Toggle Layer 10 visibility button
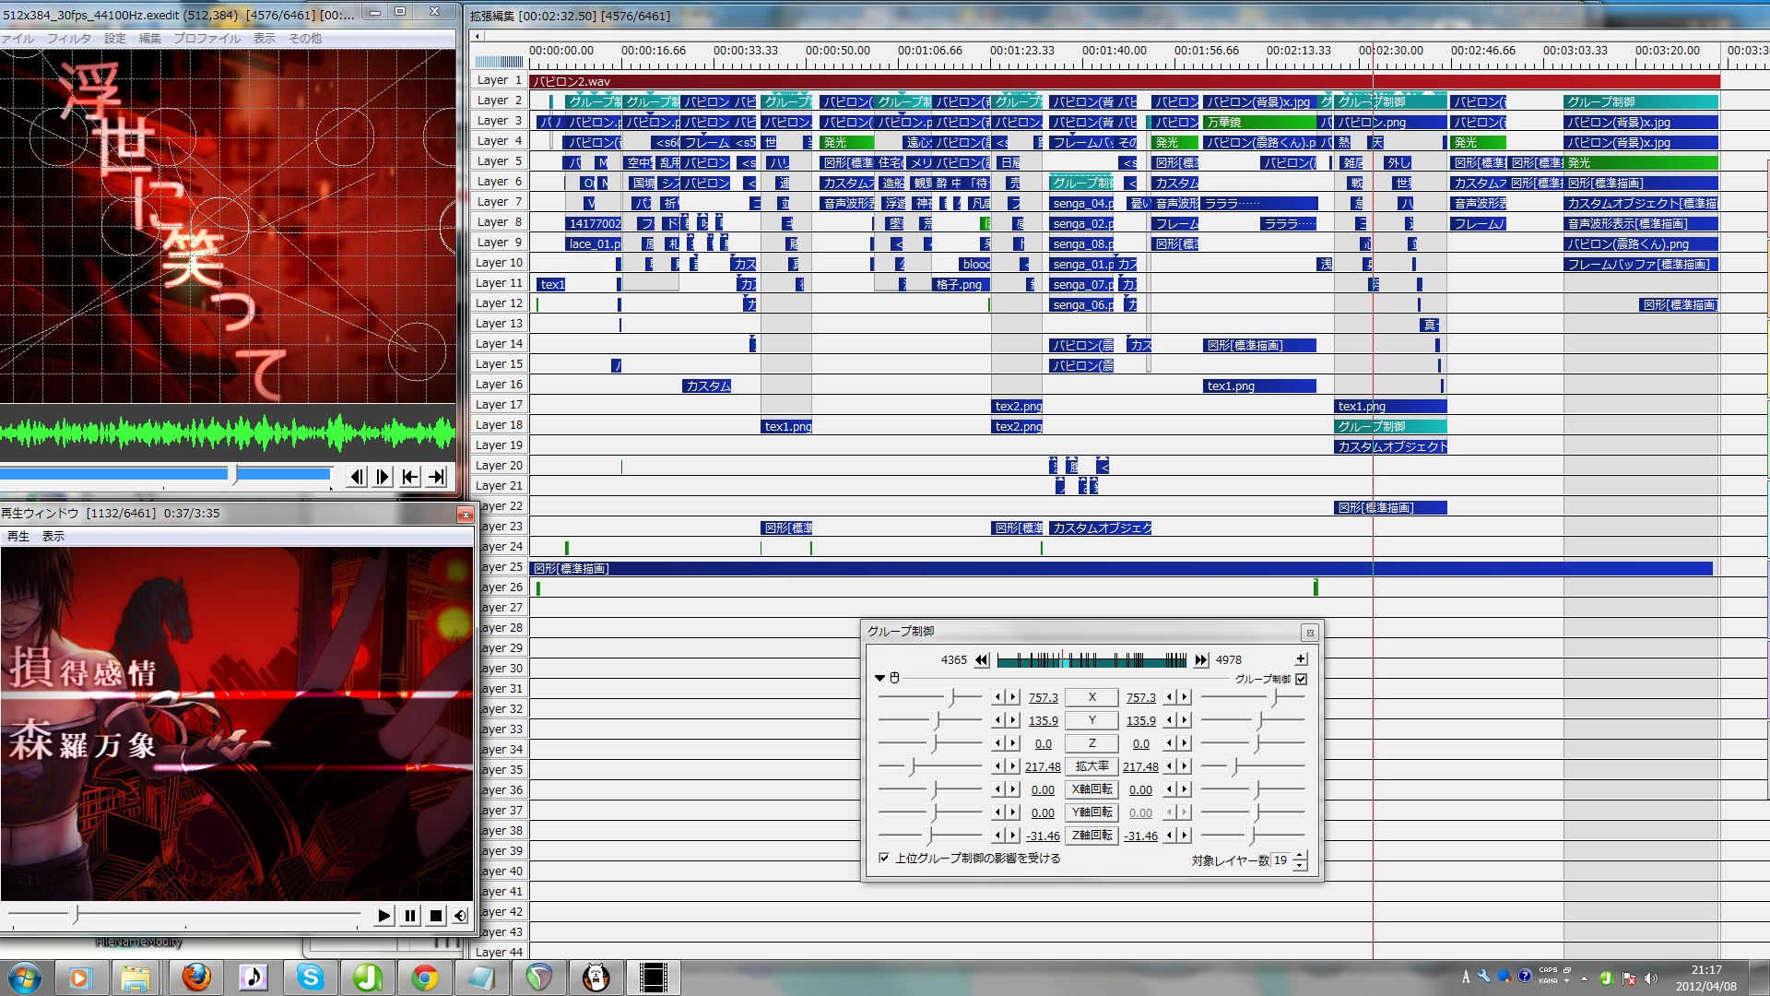The width and height of the screenshot is (1770, 996). click(499, 263)
